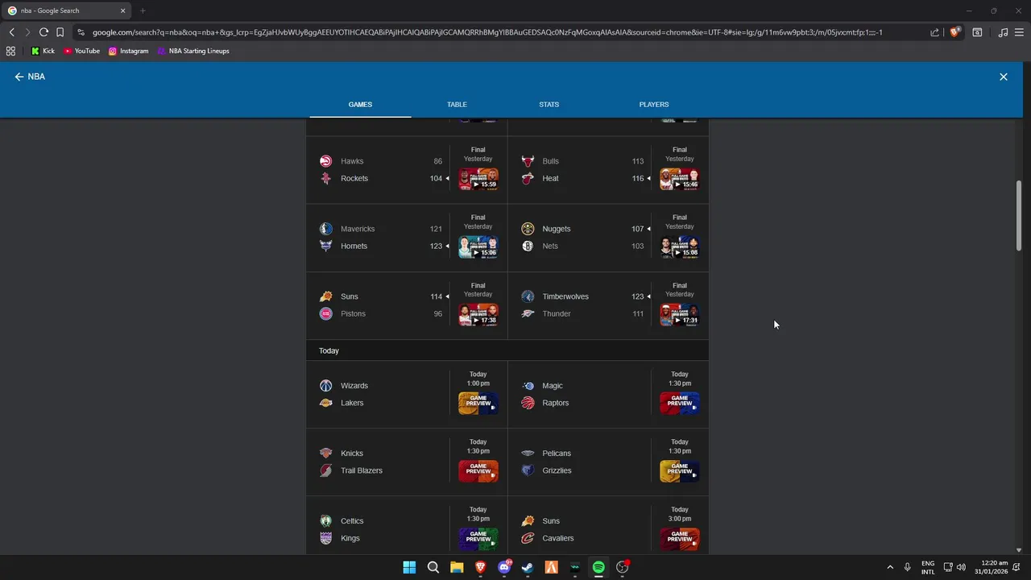
Task: Click the Raptors team logo
Action: tap(528, 404)
